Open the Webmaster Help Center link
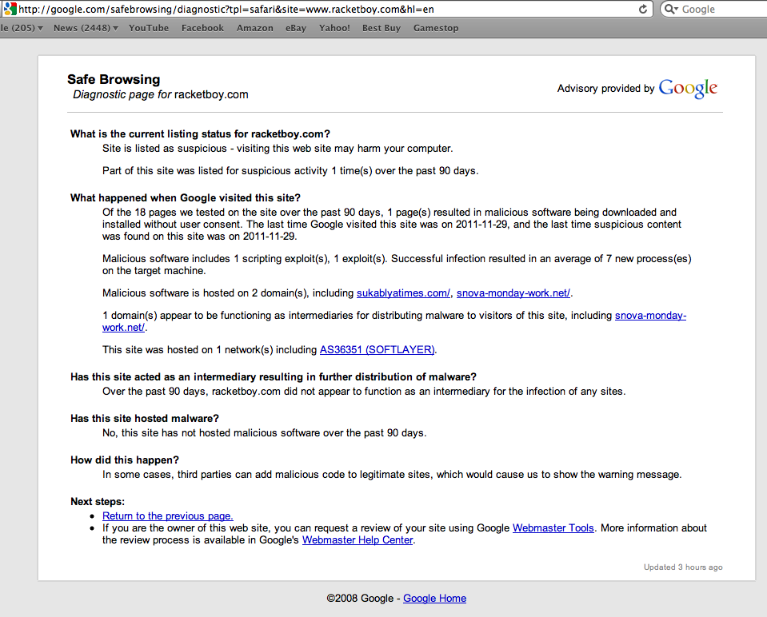Image resolution: width=767 pixels, height=617 pixels. click(358, 539)
